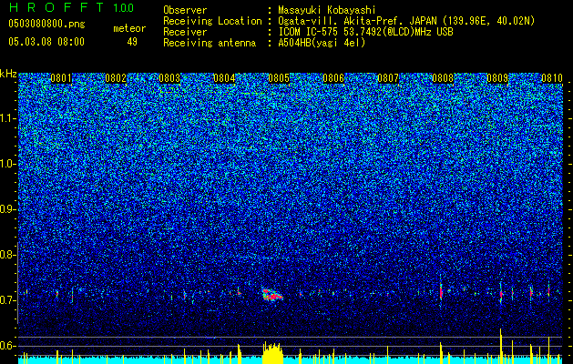
Task: Click the 0808 time marker
Action: tap(443, 78)
